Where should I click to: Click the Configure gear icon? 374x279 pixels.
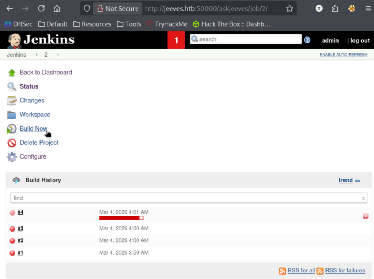pyautogui.click(x=12, y=157)
